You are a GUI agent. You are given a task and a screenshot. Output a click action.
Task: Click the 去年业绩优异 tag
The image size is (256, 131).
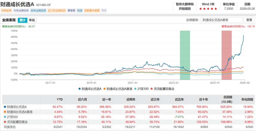[38, 10]
